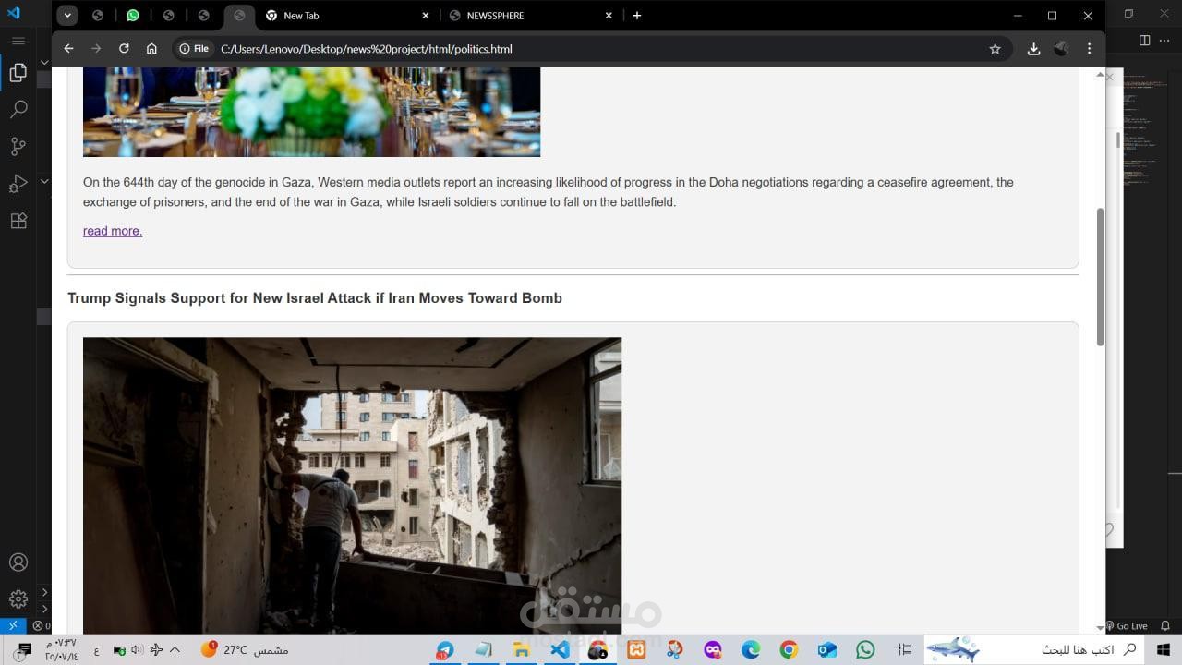
Task: Open VS Code Source Control view
Action: click(x=18, y=147)
